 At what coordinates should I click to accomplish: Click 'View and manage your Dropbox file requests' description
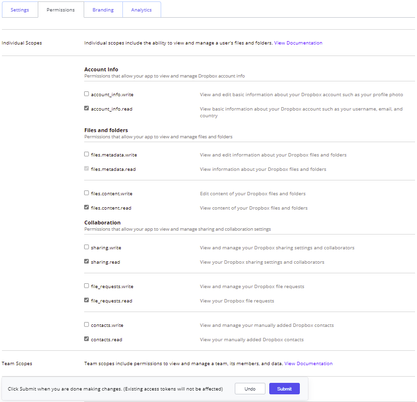(252, 287)
